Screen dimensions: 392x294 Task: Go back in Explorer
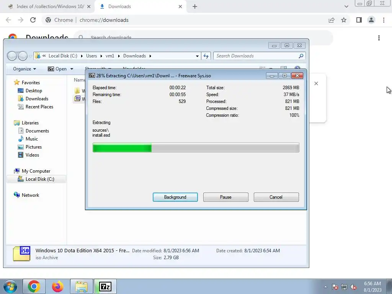point(12,56)
